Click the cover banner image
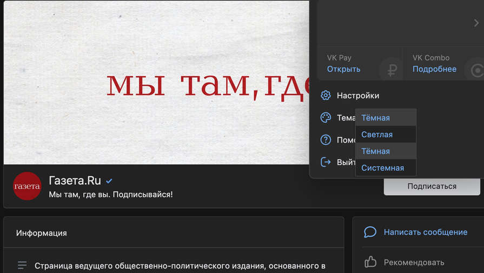Screen dimensions: 484x273 click(156, 82)
